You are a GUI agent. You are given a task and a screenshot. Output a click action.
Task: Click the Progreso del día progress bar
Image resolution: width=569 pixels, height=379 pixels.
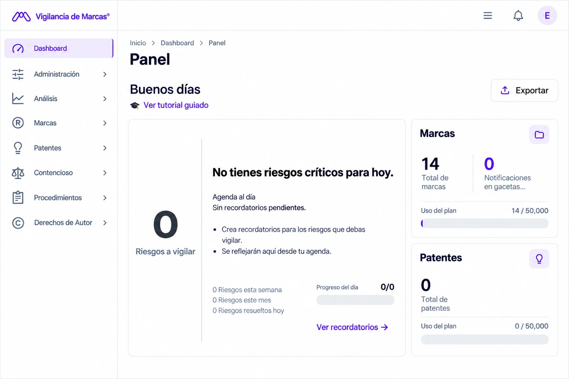(355, 300)
